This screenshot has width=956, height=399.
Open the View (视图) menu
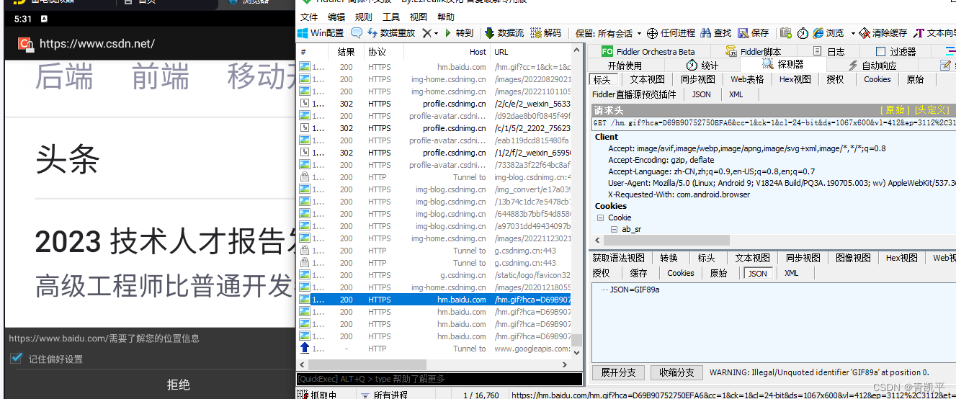click(419, 17)
